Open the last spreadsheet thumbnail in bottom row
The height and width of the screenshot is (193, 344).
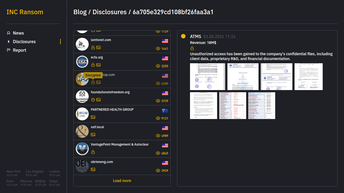(262, 106)
